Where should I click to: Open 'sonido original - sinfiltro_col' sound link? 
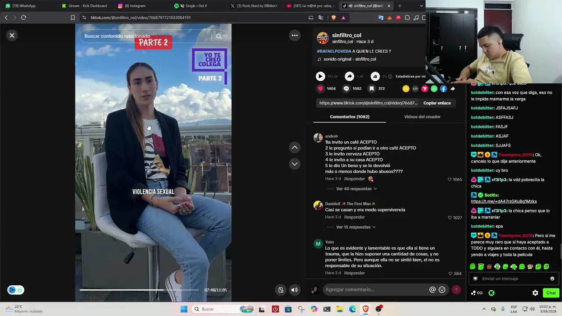click(x=349, y=59)
